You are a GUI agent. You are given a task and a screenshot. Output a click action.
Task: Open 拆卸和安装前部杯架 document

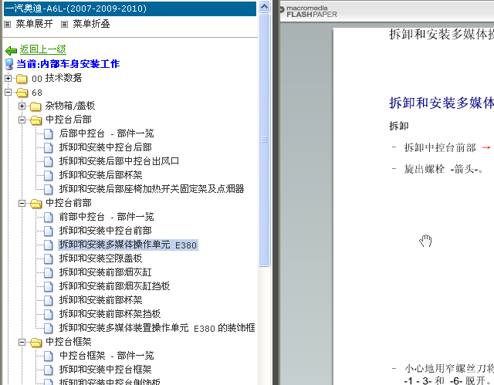[101, 300]
